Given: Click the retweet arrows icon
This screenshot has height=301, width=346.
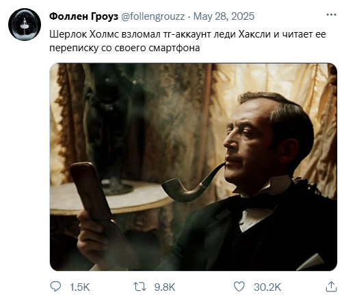Looking at the screenshot, I should pos(139,287).
